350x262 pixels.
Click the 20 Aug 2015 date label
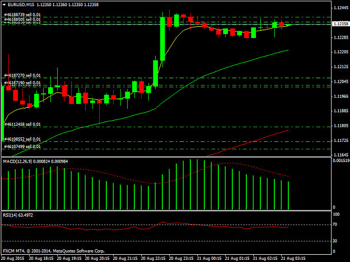[12, 259]
